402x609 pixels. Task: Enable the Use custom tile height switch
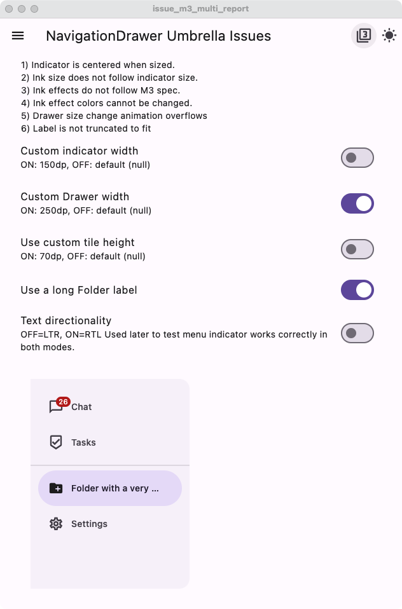[x=357, y=249]
